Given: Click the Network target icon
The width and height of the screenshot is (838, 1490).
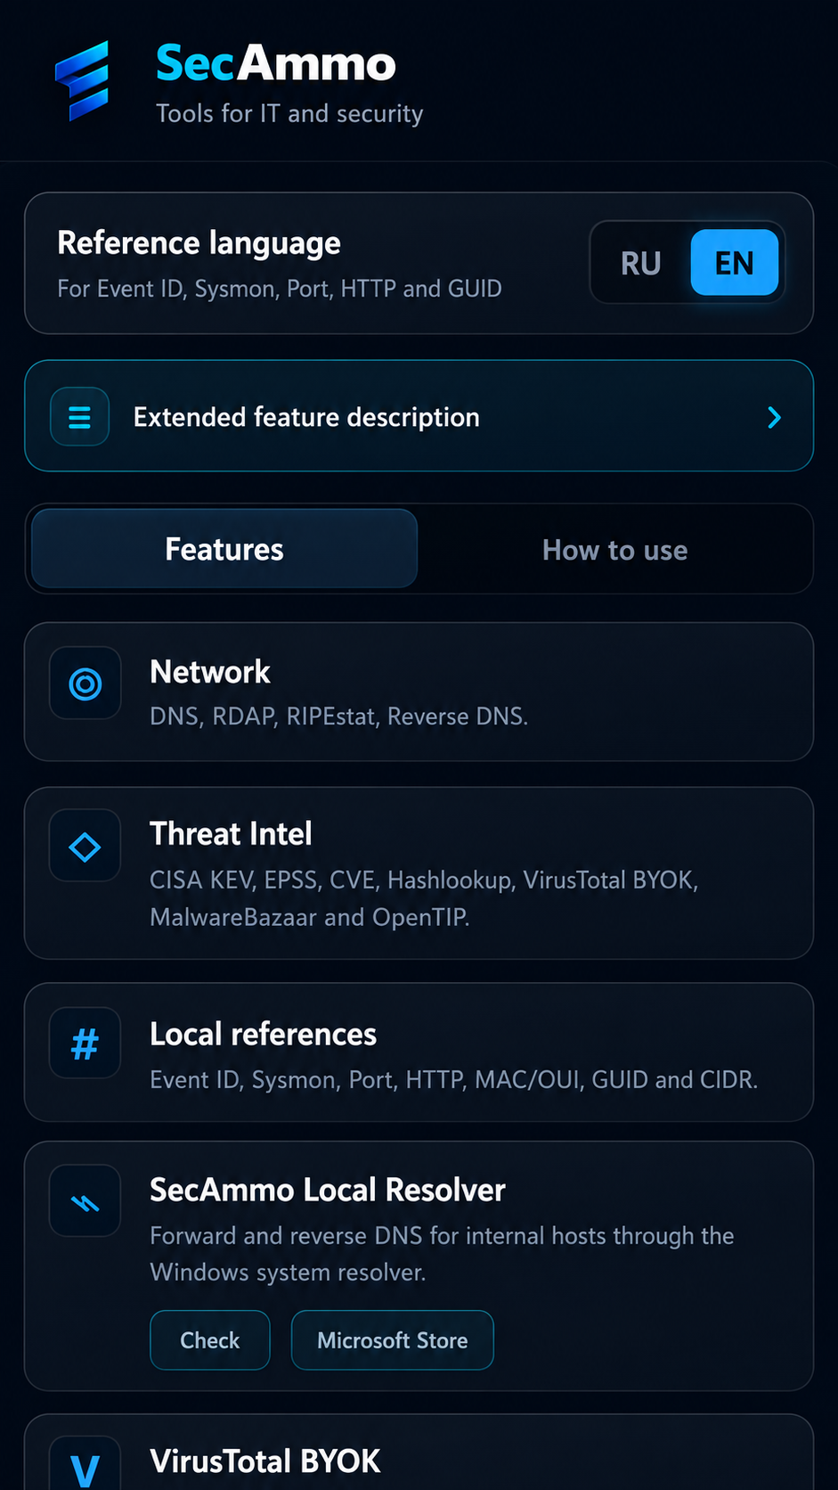Looking at the screenshot, I should tap(85, 684).
